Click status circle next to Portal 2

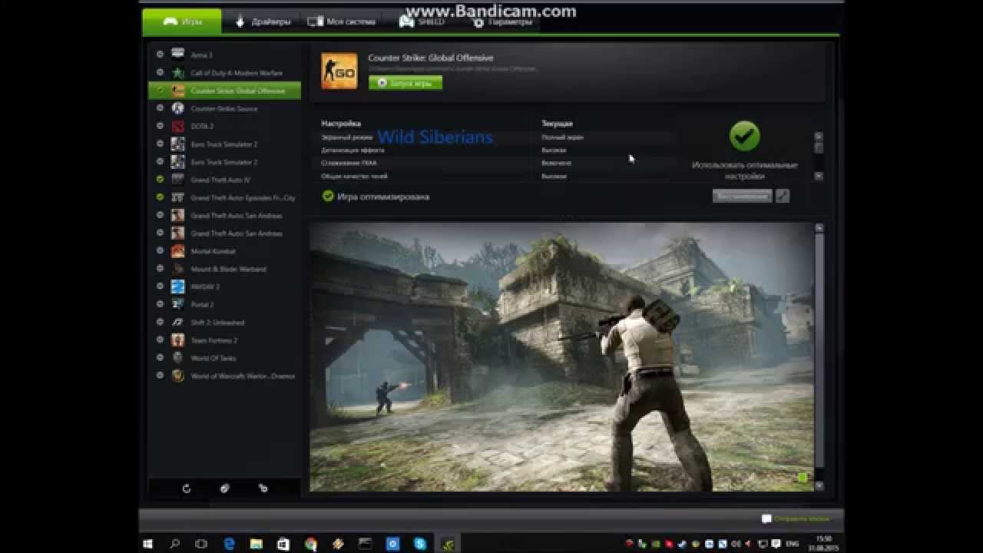(160, 304)
